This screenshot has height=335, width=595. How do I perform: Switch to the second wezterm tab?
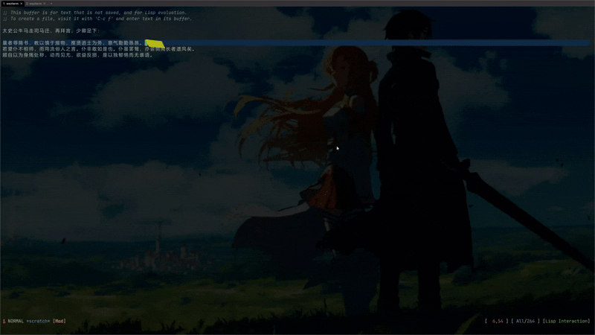click(34, 4)
